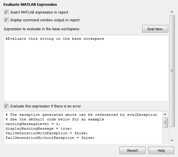Click the 'Expression to evaluate in the base workspace' label
Image resolution: width=178 pixels, height=157 pixels.
42,29
